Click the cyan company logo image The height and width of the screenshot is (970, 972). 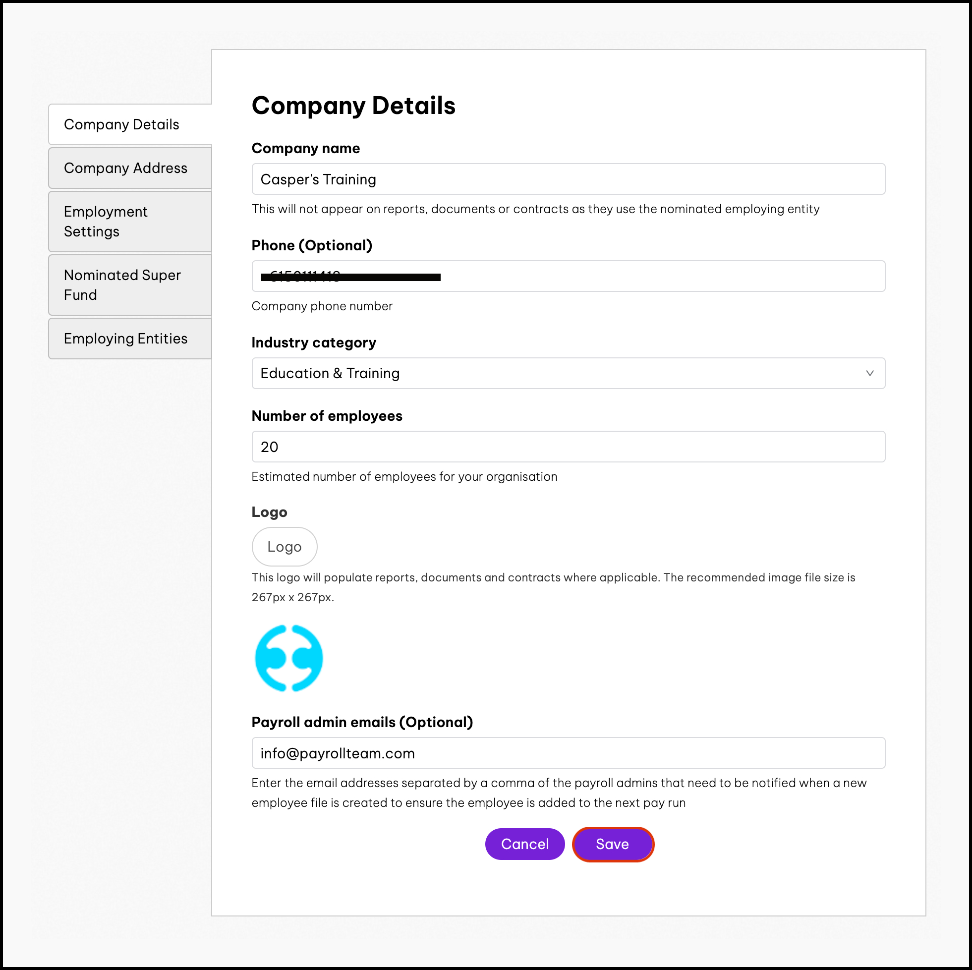tap(289, 658)
